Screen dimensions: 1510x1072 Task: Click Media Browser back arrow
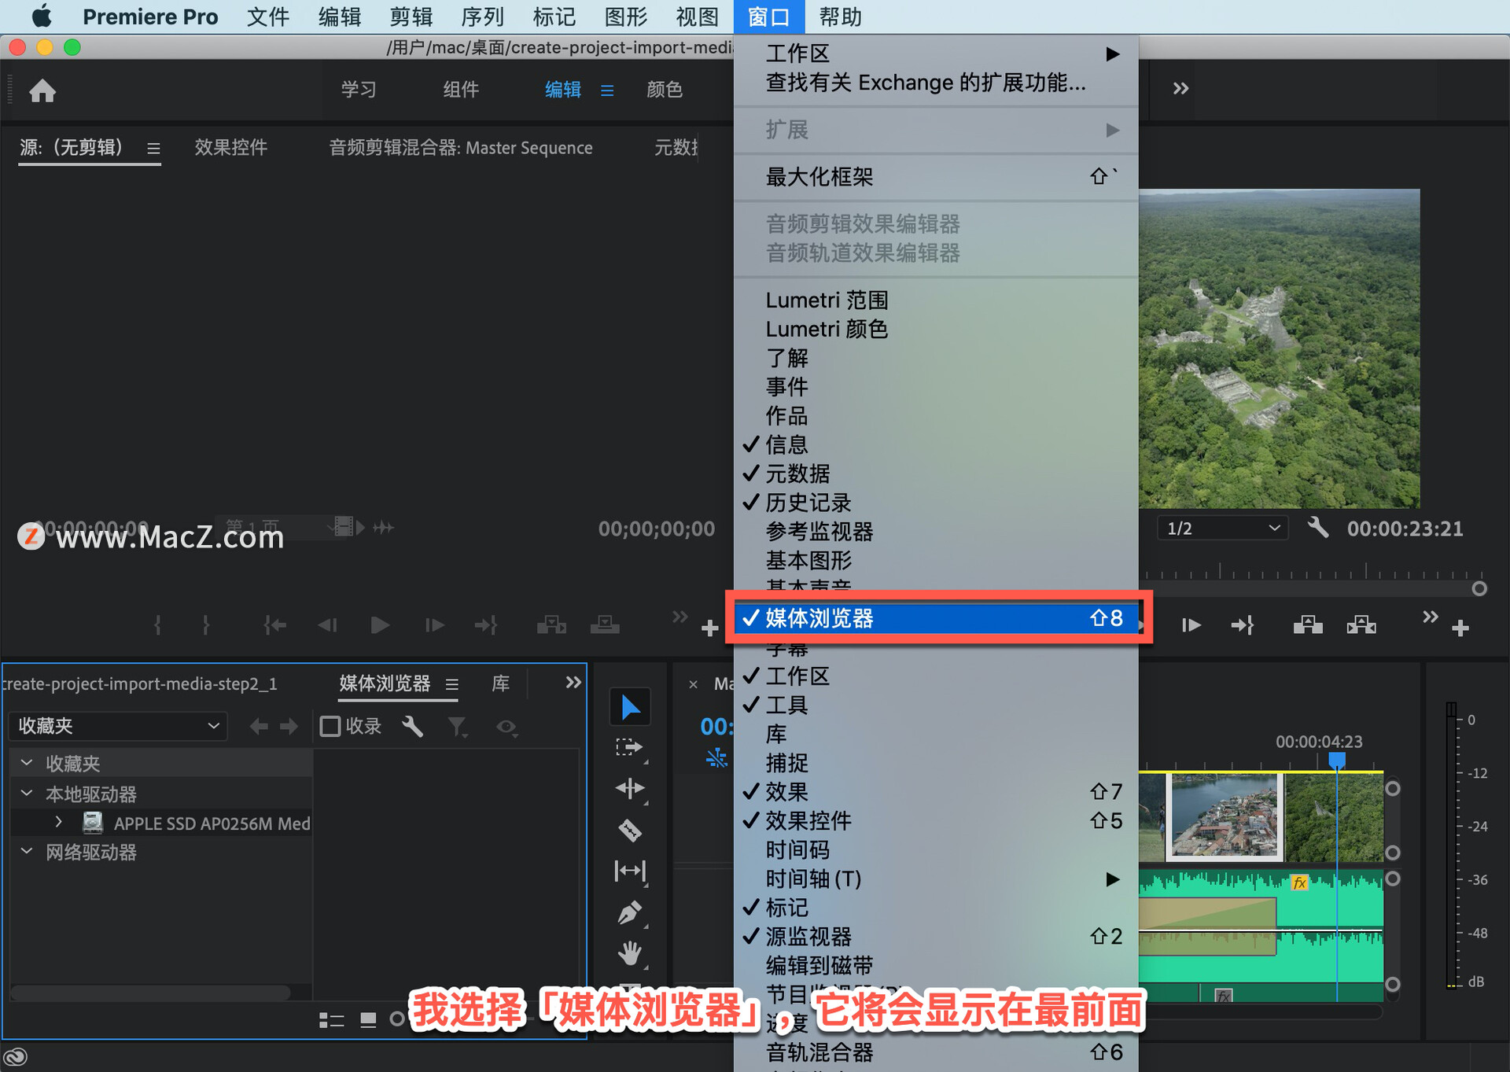click(259, 727)
